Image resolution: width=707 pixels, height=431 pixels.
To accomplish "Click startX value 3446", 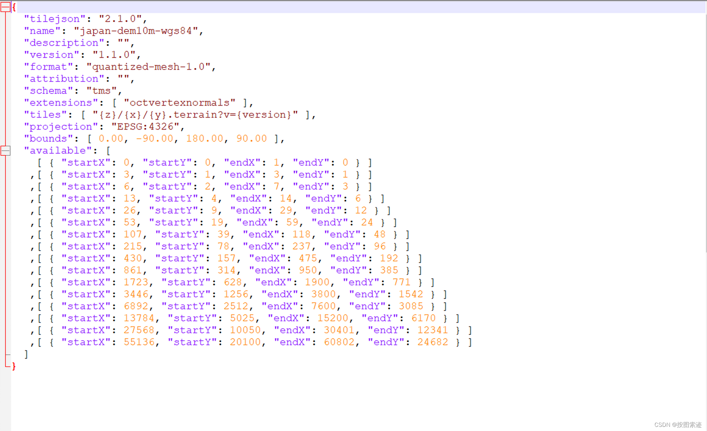I will tap(136, 294).
